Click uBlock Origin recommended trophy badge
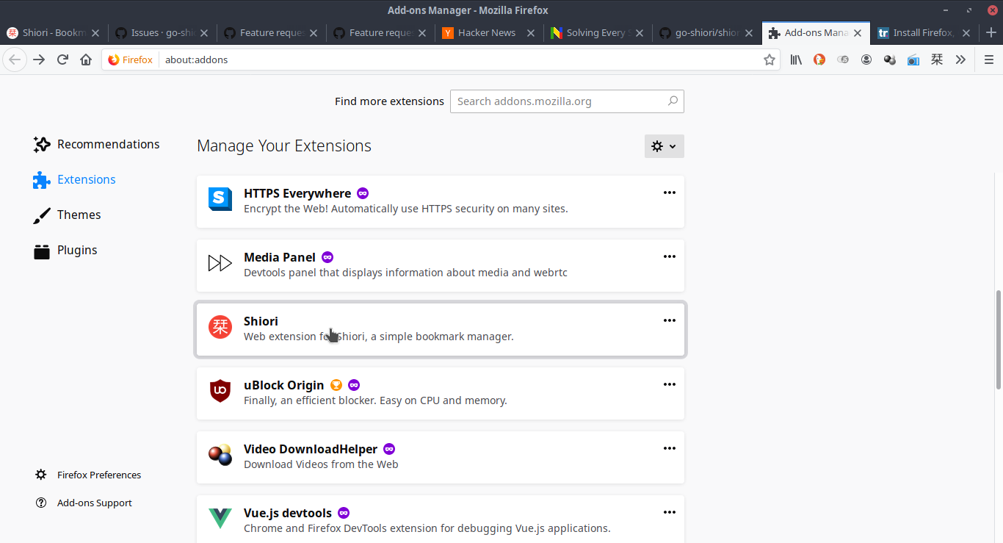The width and height of the screenshot is (1003, 543). click(x=336, y=385)
